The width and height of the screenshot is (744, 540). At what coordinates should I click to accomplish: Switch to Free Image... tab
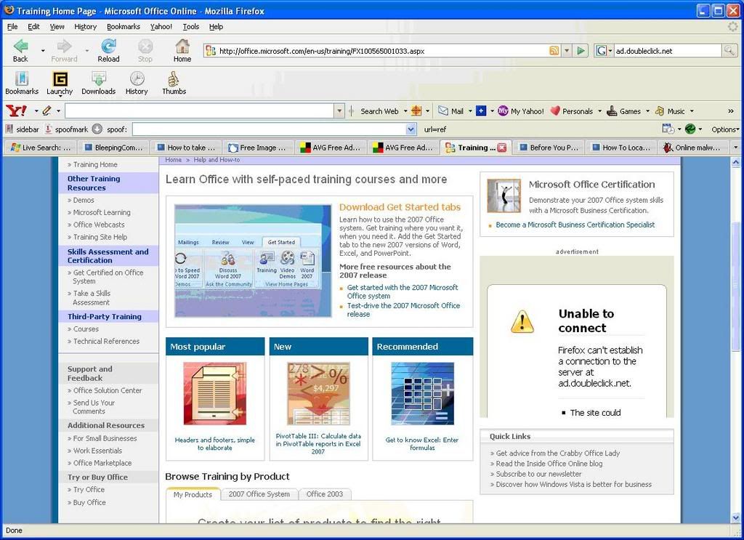point(258,148)
